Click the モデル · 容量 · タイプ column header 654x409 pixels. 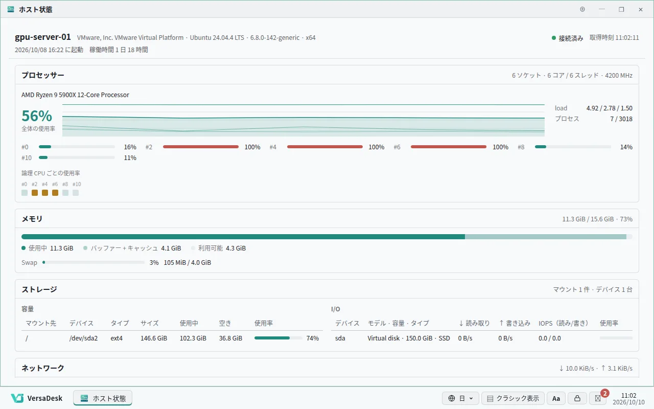(x=399, y=324)
